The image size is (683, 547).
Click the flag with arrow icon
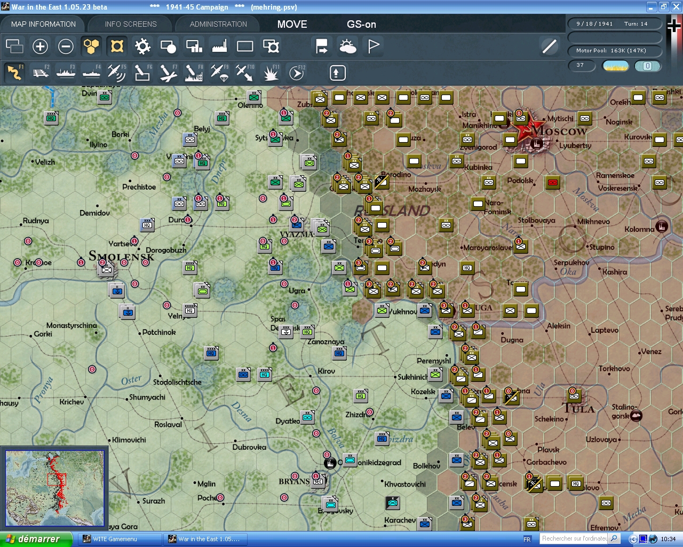(322, 46)
